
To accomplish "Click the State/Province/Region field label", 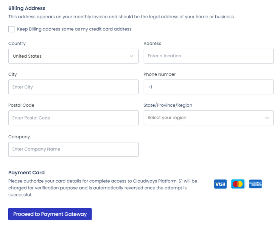I will point(168,105).
